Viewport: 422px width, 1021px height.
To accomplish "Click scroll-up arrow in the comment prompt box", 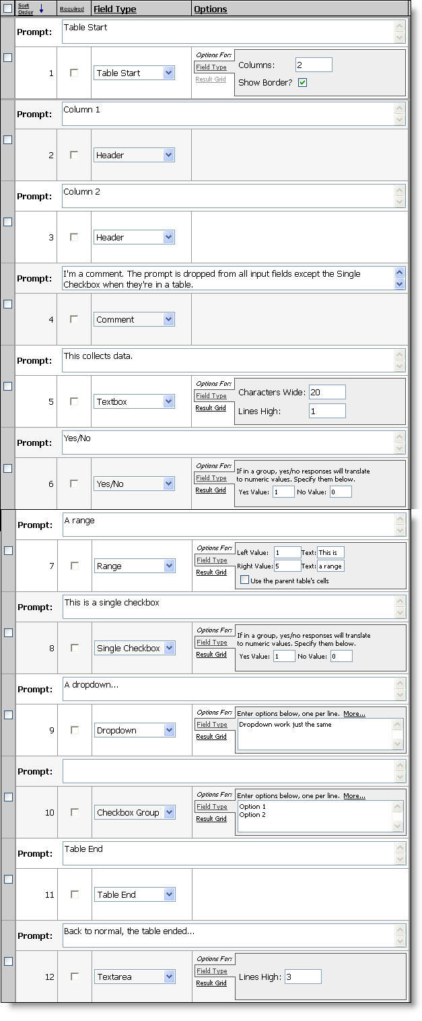I will point(399,273).
